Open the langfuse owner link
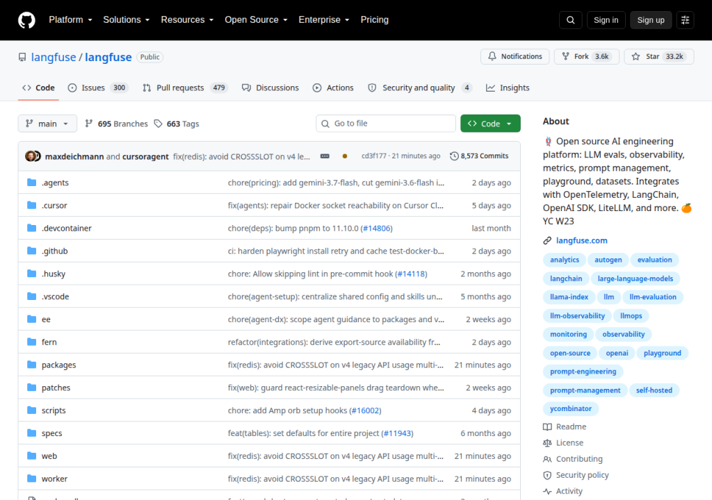Image resolution: width=712 pixels, height=500 pixels. 54,57
